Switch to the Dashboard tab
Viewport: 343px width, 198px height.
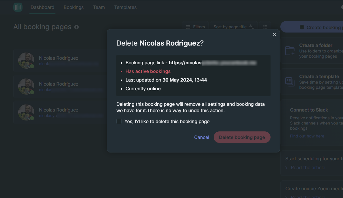coord(42,7)
